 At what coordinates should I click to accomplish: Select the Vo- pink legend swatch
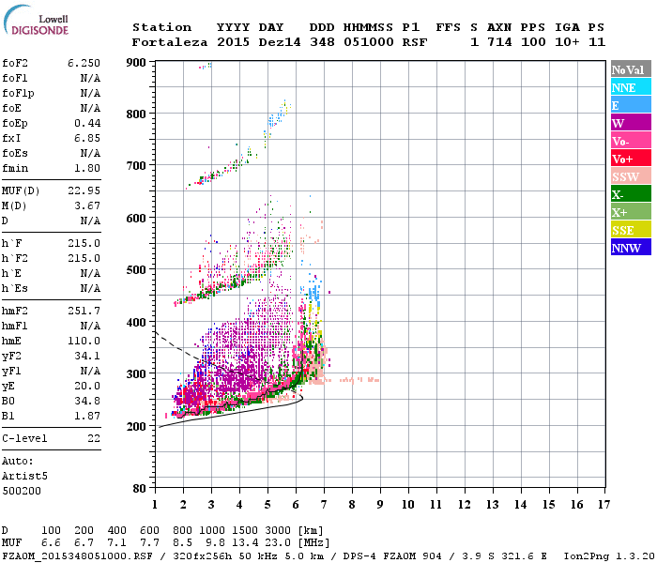[x=631, y=141]
